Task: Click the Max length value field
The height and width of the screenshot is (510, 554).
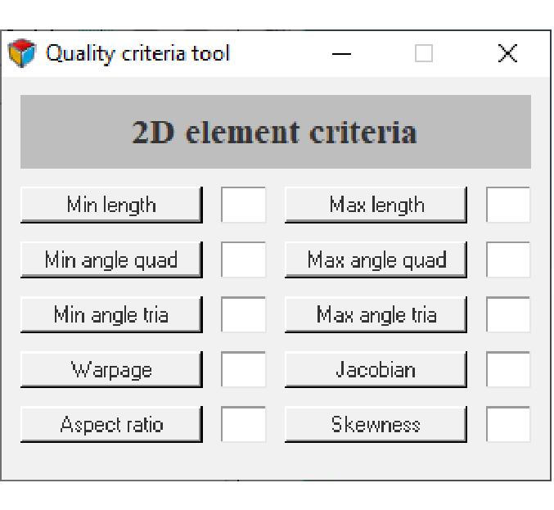Action: click(508, 205)
